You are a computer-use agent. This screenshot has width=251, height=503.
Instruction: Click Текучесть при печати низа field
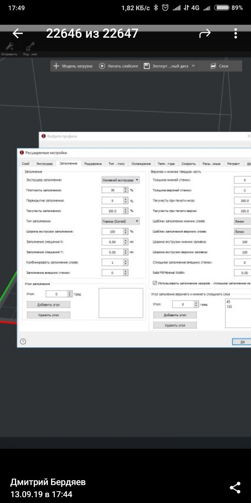tap(242, 200)
